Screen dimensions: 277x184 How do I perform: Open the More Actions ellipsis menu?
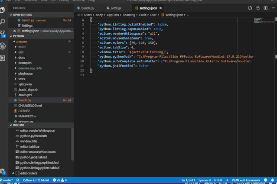pos(273,8)
